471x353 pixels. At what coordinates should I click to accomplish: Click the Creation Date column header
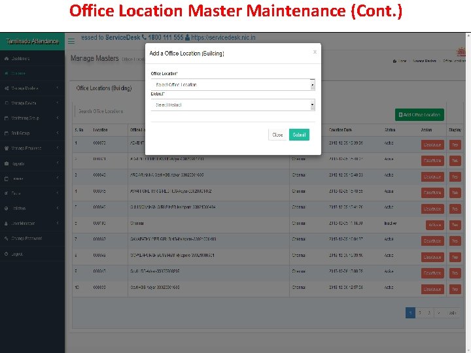click(340, 130)
